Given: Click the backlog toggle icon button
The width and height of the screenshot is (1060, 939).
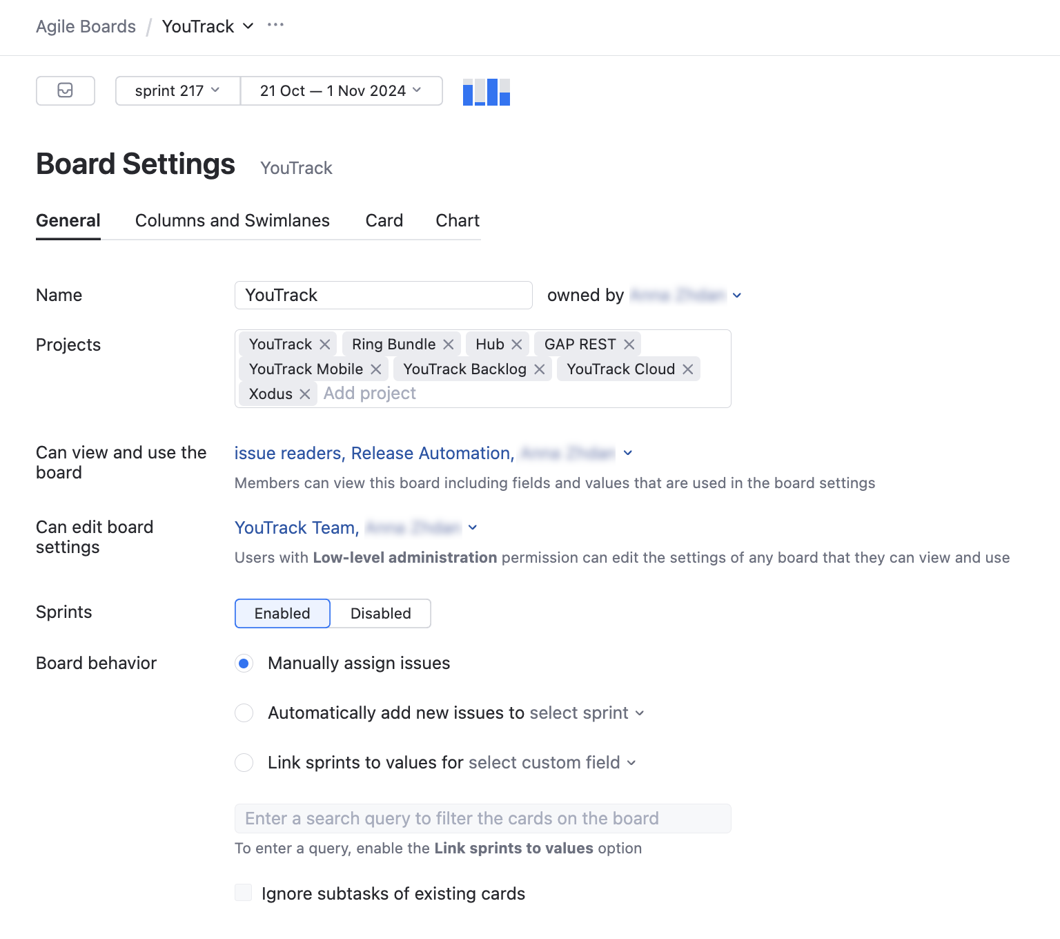Looking at the screenshot, I should click(x=65, y=90).
